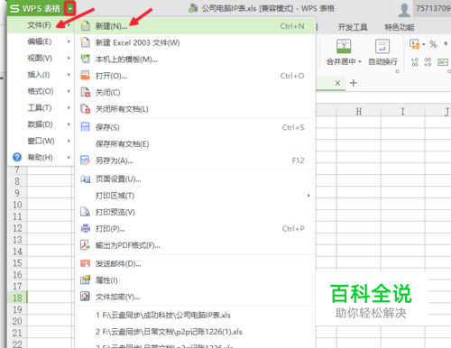Open the 合并居中 dropdown arrow
Image resolution: width=451 pixels, height=348 pixels.
[360, 61]
